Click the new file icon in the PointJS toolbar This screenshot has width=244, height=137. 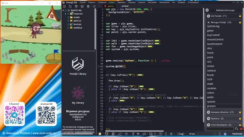(x=64, y=6)
